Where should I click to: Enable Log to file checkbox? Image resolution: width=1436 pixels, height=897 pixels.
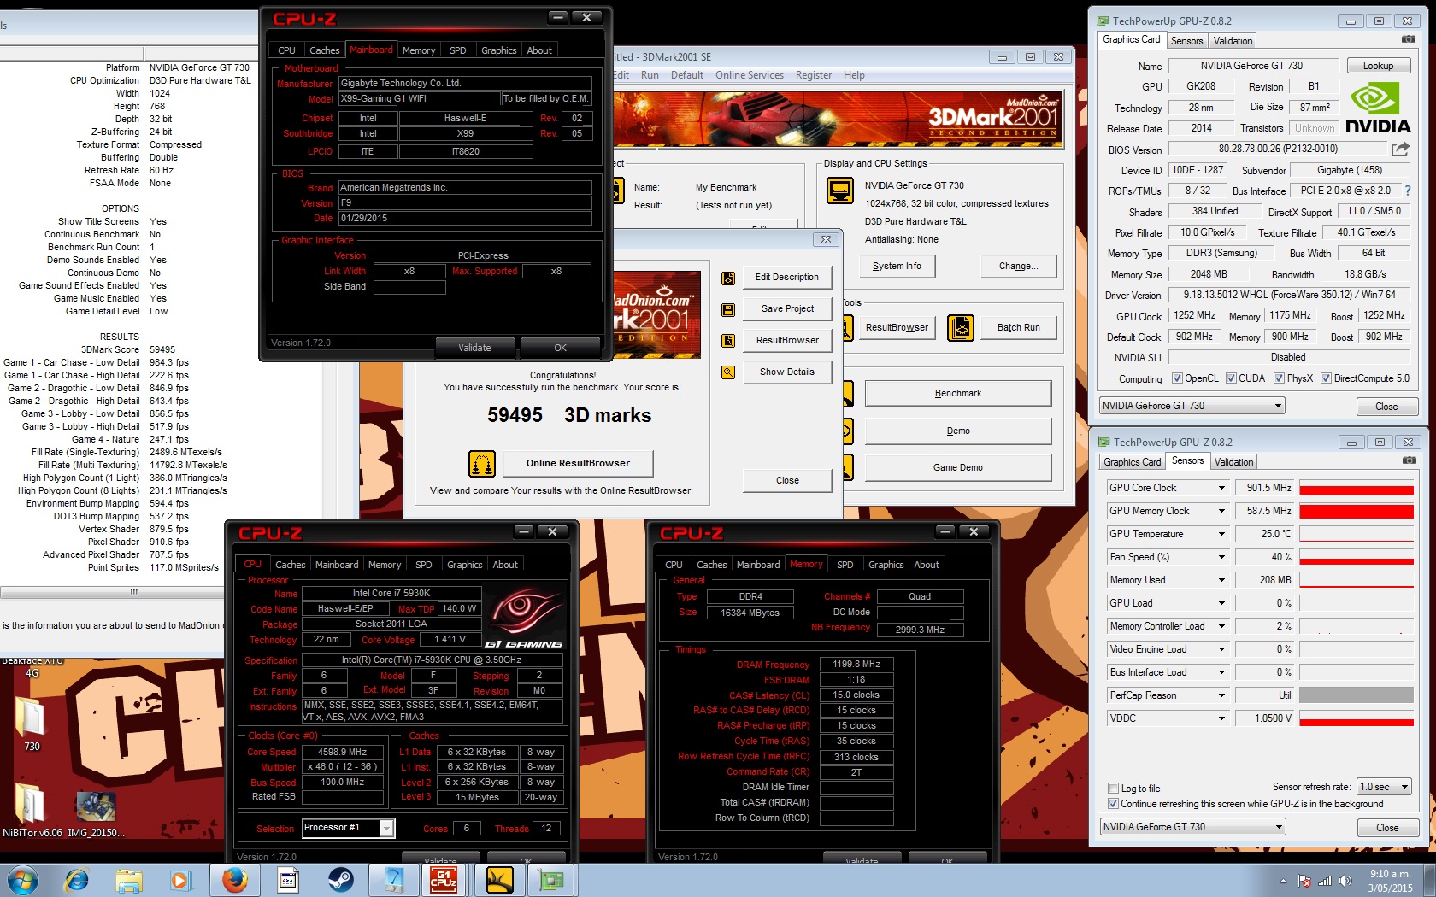pyautogui.click(x=1113, y=789)
